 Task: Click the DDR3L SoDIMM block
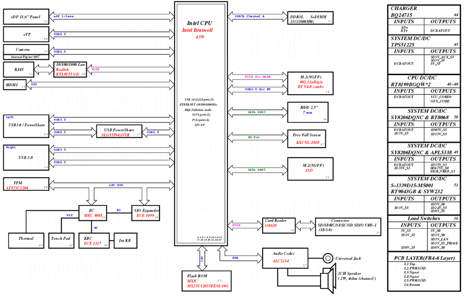click(x=310, y=18)
